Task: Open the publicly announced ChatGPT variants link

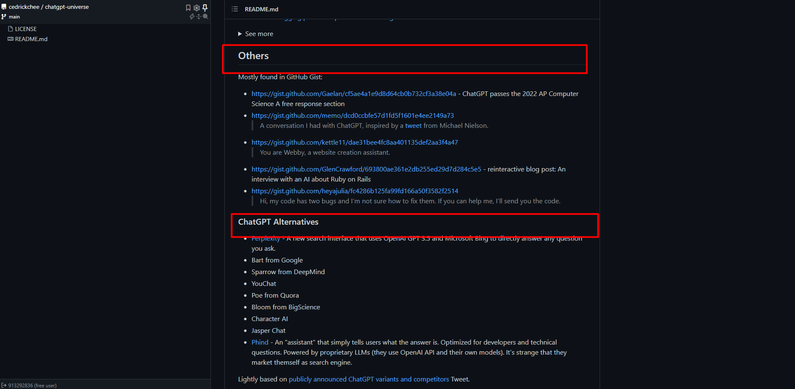Action: (x=369, y=379)
